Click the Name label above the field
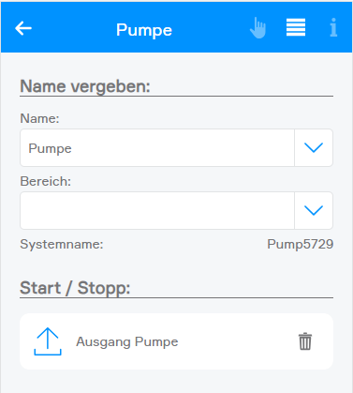The width and height of the screenshot is (353, 393). [39, 118]
